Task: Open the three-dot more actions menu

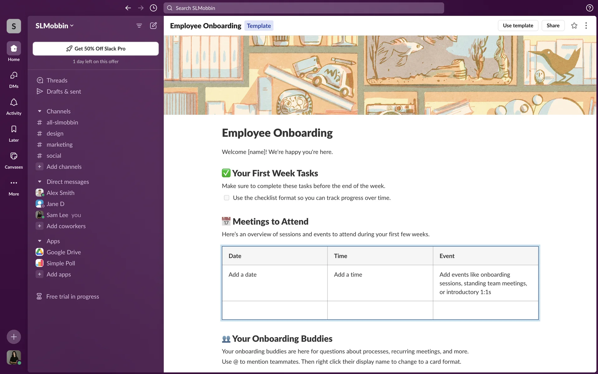Action: [x=586, y=26]
